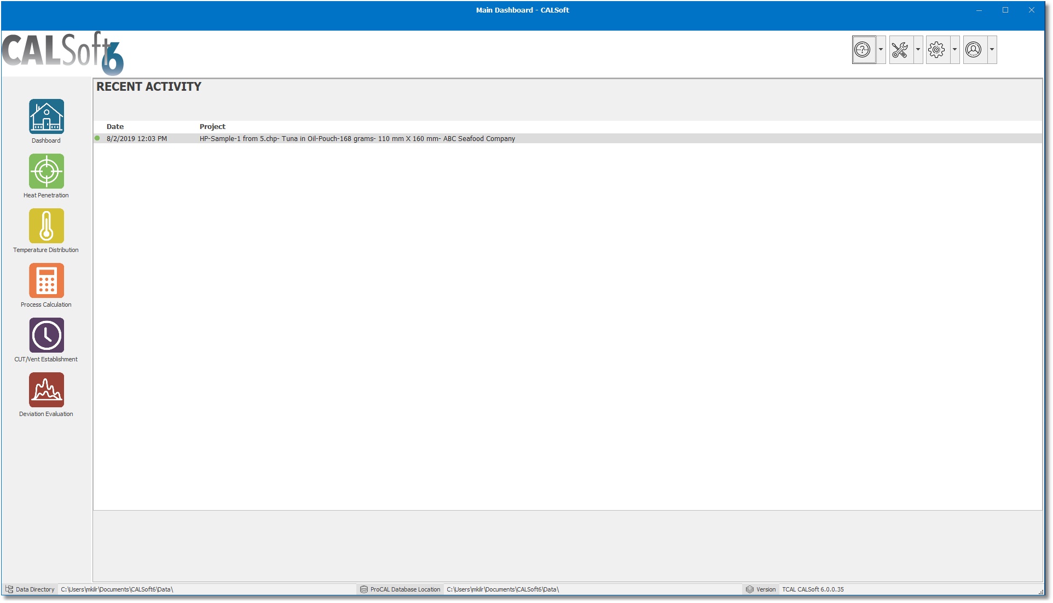Open the tools dropdown arrow

click(x=917, y=50)
